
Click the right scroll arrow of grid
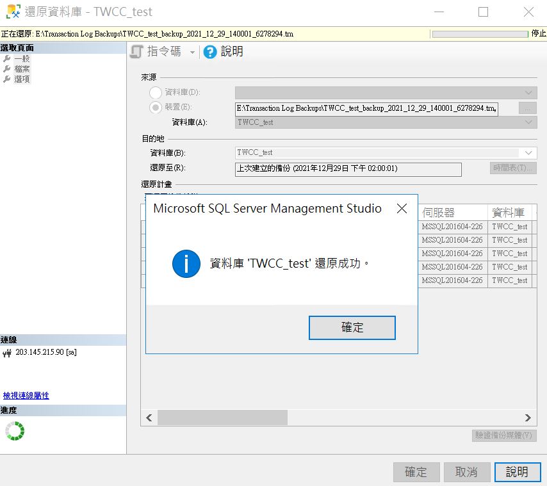coord(528,417)
